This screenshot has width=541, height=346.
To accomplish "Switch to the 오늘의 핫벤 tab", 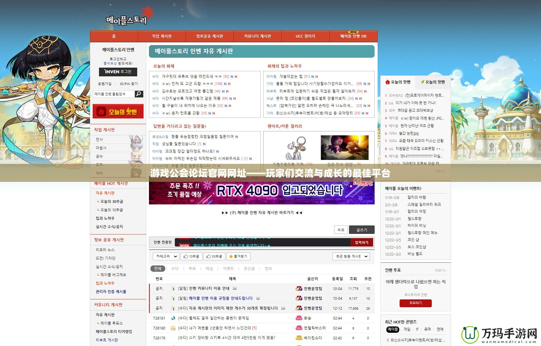I will [398, 82].
